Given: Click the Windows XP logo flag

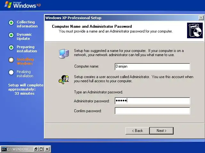Looking at the screenshot, I should 8,5.
